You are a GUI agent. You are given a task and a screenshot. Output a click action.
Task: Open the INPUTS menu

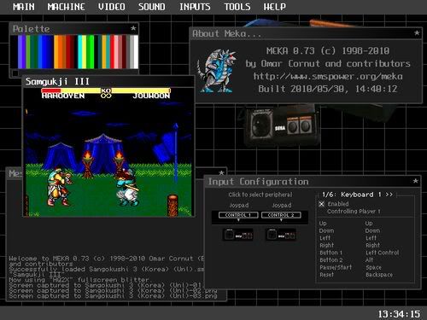195,7
